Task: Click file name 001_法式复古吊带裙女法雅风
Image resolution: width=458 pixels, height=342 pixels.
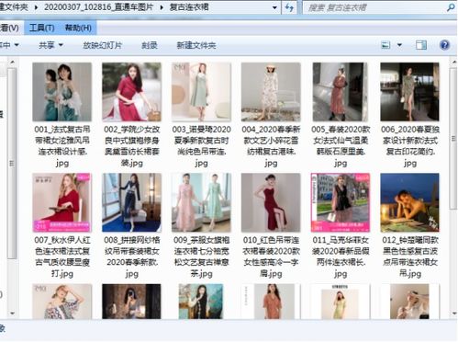Action: (x=62, y=146)
